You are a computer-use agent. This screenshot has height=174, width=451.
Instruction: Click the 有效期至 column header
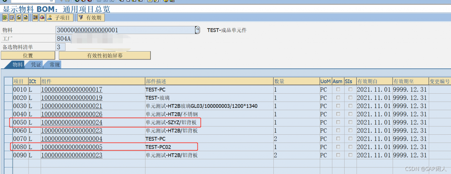tap(410, 81)
